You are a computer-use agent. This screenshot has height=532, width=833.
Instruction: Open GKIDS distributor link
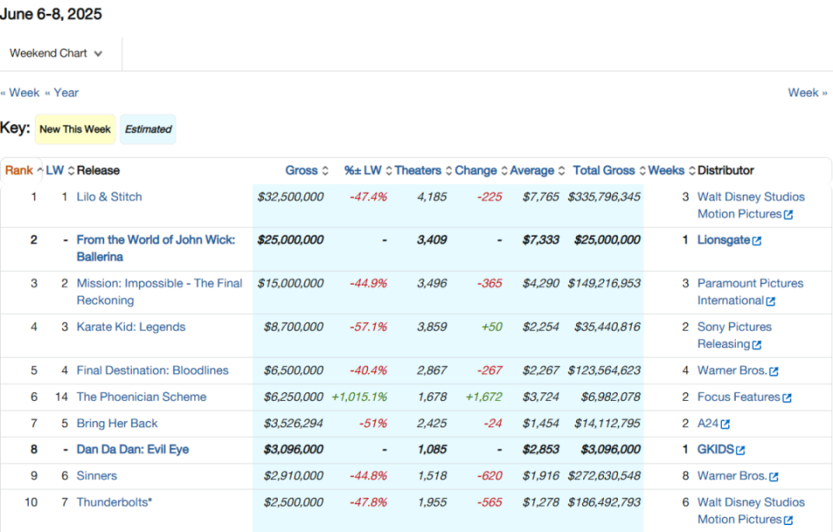716,450
